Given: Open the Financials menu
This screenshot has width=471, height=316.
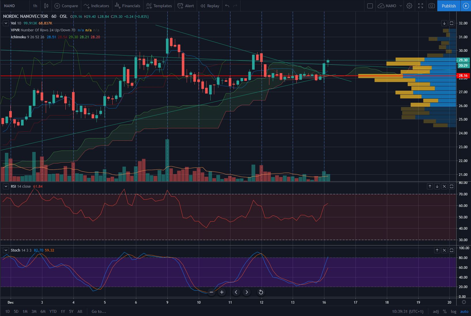Looking at the screenshot, I should coord(127,6).
